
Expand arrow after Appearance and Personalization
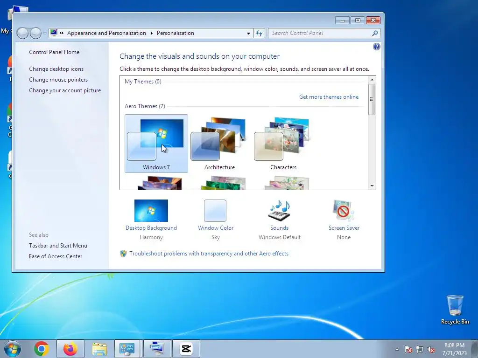[152, 33]
